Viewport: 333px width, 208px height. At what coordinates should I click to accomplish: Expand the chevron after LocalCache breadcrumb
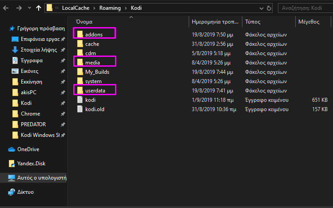coord(95,8)
